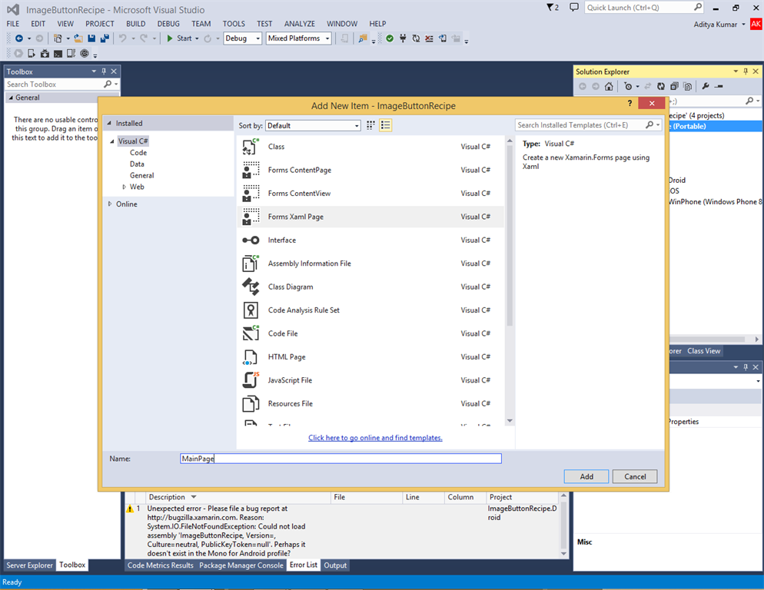This screenshot has width=764, height=590.
Task: Click the Show All Files icon in Solution Explorer
Action: [x=687, y=86]
